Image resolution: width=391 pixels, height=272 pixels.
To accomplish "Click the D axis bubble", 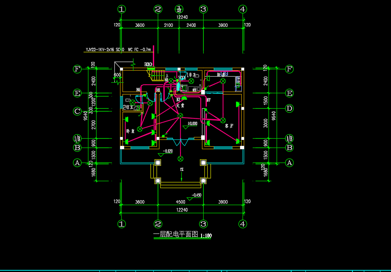I will (x=289, y=109).
